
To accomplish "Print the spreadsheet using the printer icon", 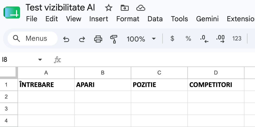I will (x=98, y=39).
